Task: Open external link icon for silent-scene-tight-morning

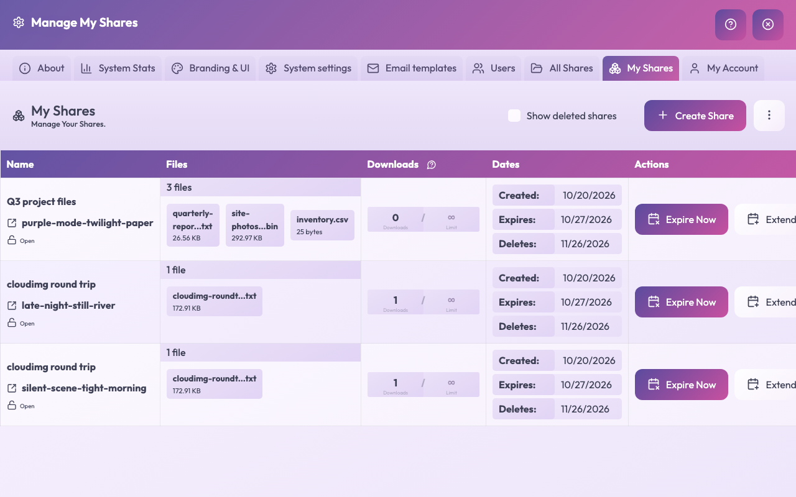Action: coord(12,388)
